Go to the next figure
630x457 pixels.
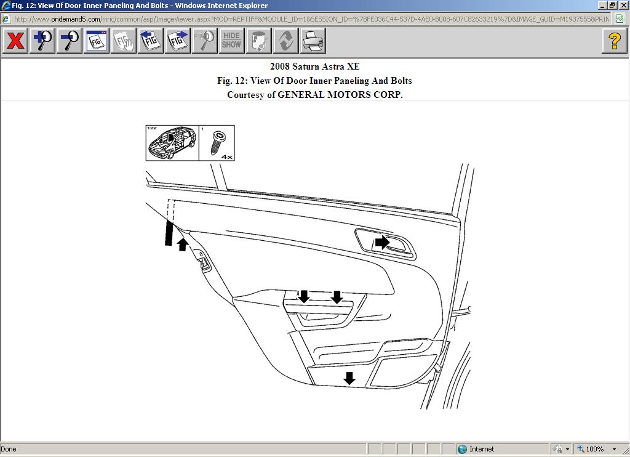[177, 41]
